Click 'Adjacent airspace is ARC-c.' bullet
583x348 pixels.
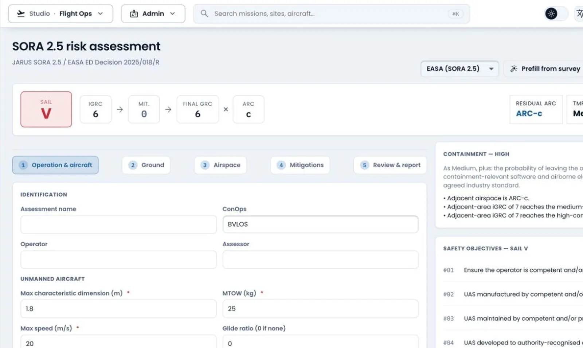coord(486,198)
